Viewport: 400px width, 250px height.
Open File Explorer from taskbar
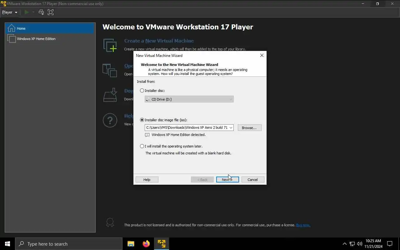pyautogui.click(x=131, y=244)
